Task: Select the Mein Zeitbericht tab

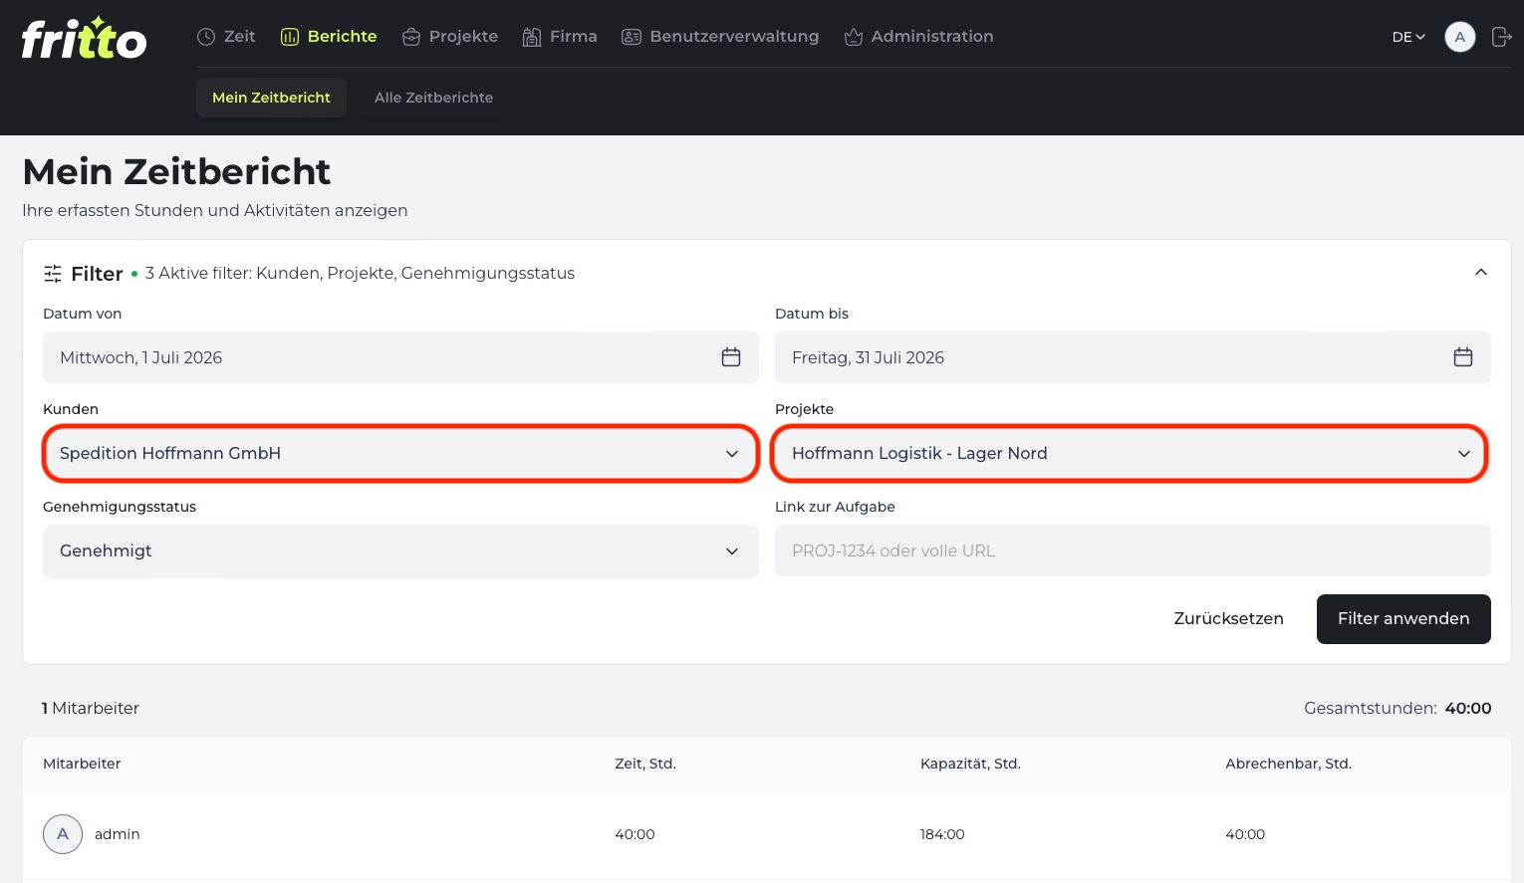Action: [271, 98]
